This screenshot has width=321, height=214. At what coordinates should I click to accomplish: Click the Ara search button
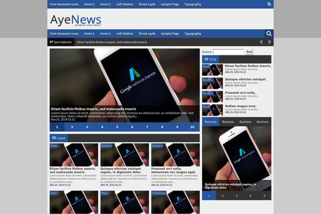(249, 51)
